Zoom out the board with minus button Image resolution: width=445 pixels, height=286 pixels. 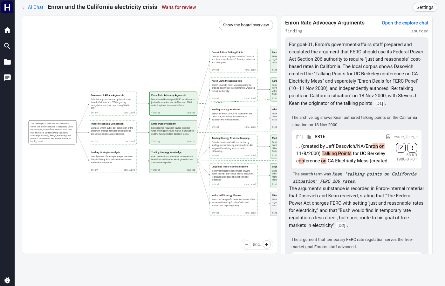pos(247,244)
